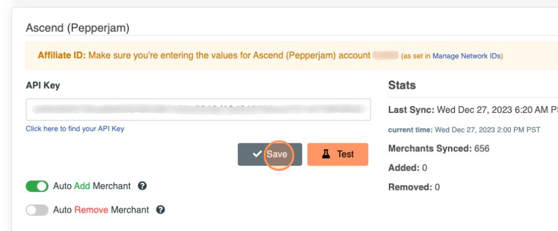Screen dimensions: 558x231
Task: Enable the Auto Remove Merchant toggle
Action: point(37,210)
